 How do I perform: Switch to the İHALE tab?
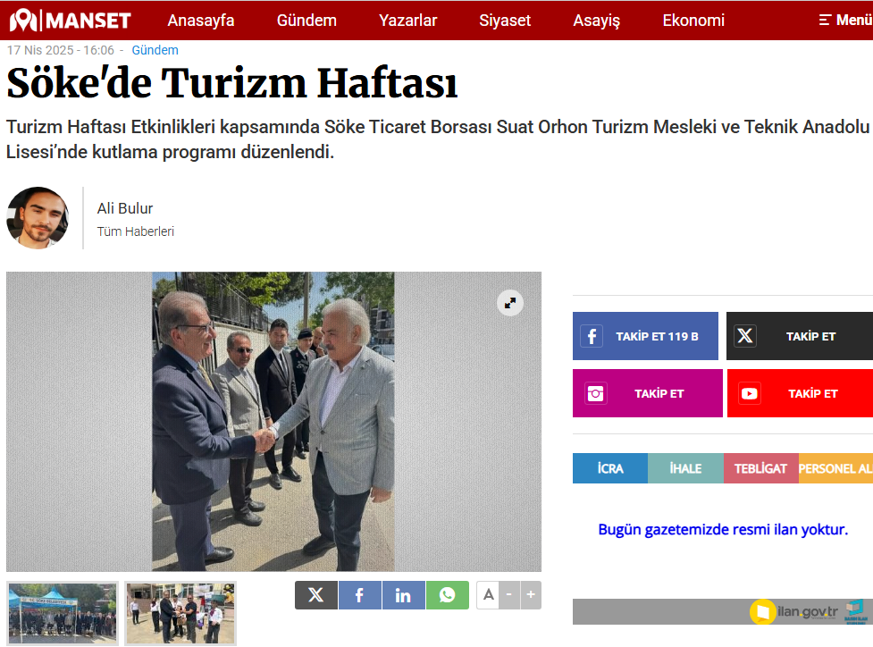(685, 468)
